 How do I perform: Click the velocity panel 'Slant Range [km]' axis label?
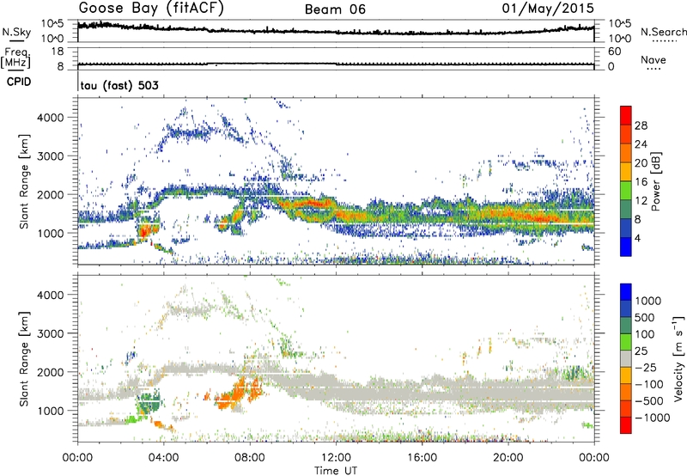coord(24,358)
